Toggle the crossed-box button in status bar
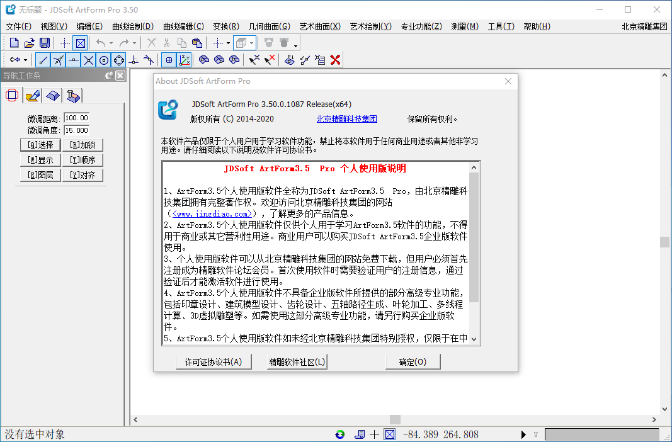The width and height of the screenshot is (672, 442). coord(389,434)
